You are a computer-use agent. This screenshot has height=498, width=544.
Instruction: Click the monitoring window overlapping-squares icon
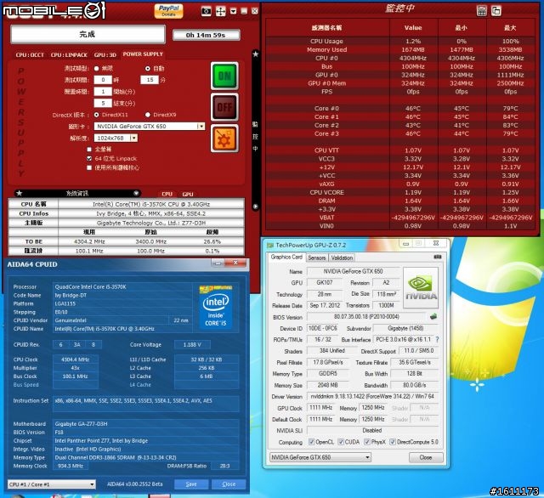click(496, 11)
